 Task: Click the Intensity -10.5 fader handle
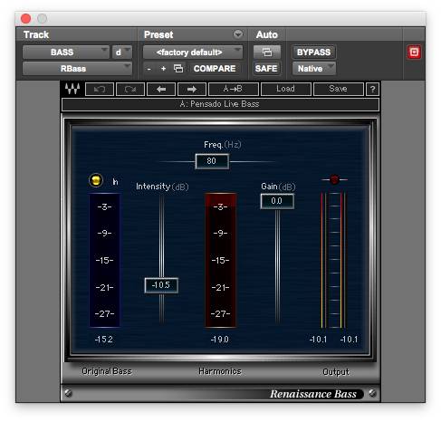[x=161, y=285]
